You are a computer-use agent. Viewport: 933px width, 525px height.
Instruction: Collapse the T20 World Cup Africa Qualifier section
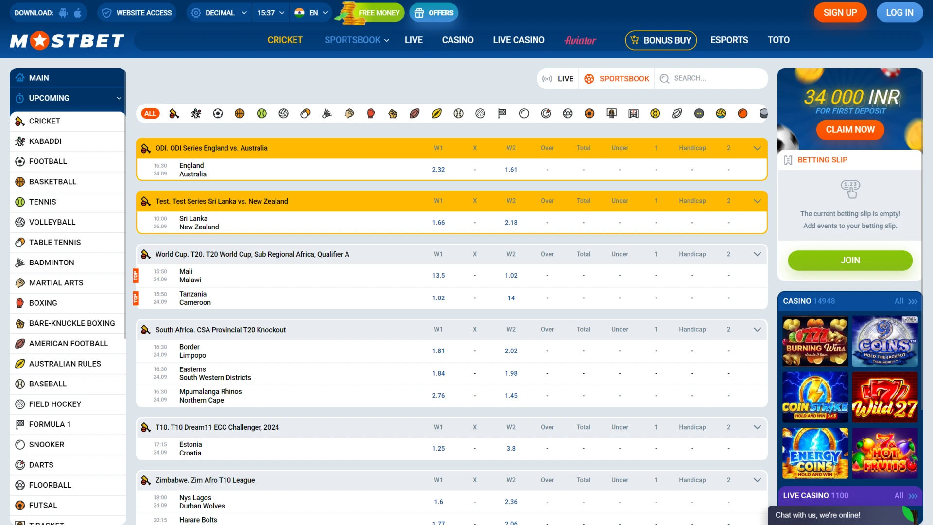757,254
